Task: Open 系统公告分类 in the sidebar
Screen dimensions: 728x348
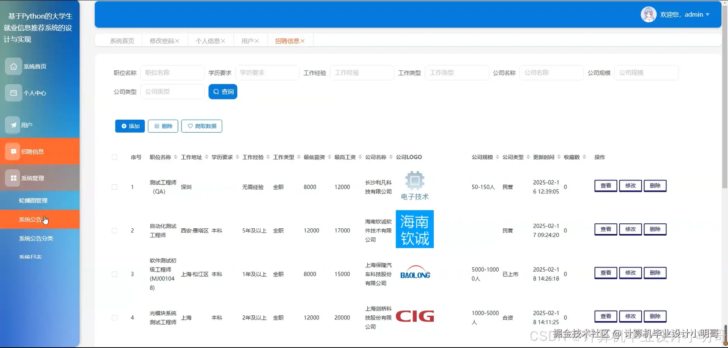Action: point(36,238)
